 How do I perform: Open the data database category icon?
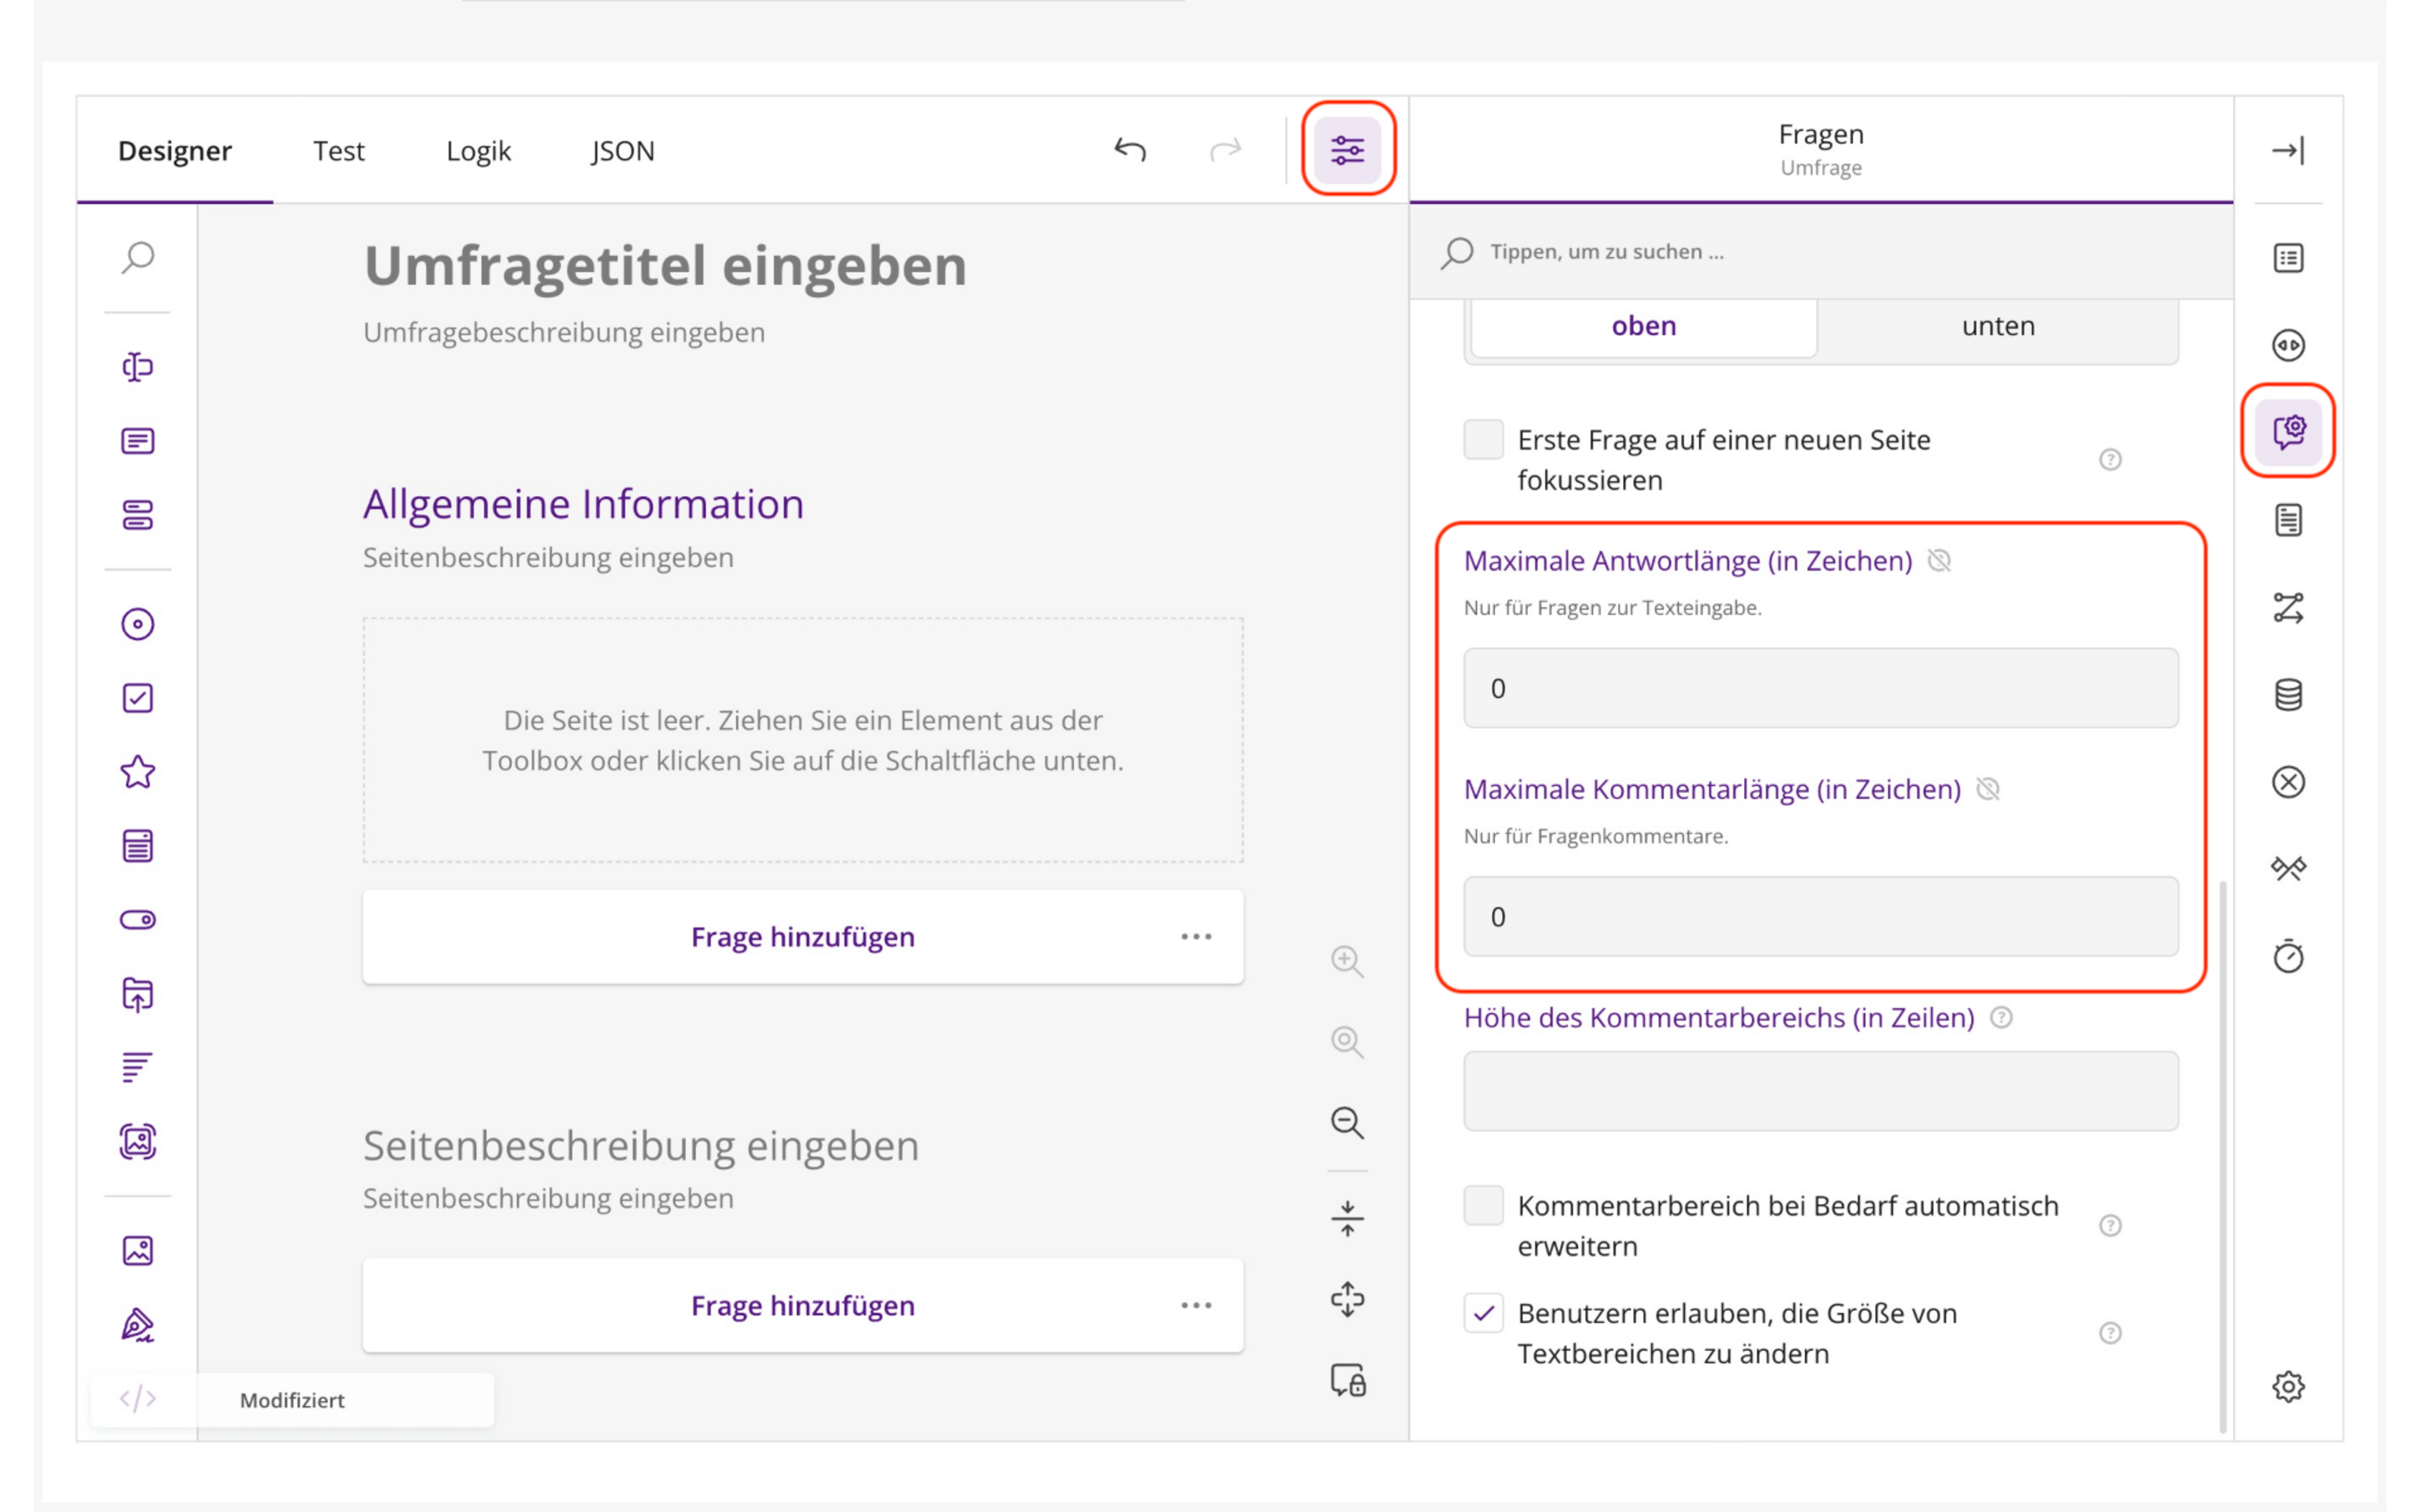pyautogui.click(x=2288, y=694)
